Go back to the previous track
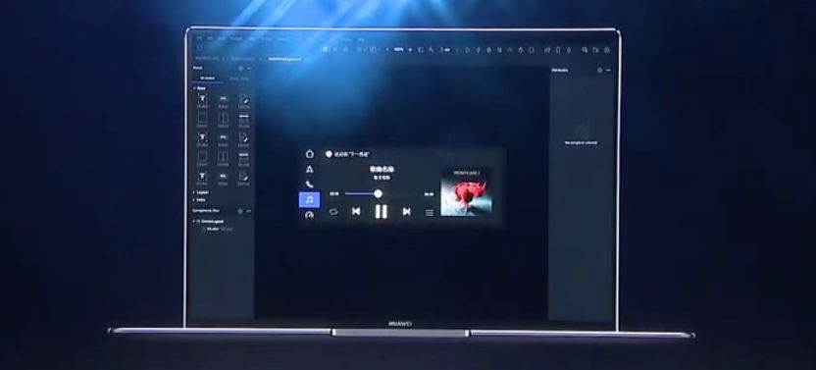This screenshot has width=816, height=370. pyautogui.click(x=356, y=211)
